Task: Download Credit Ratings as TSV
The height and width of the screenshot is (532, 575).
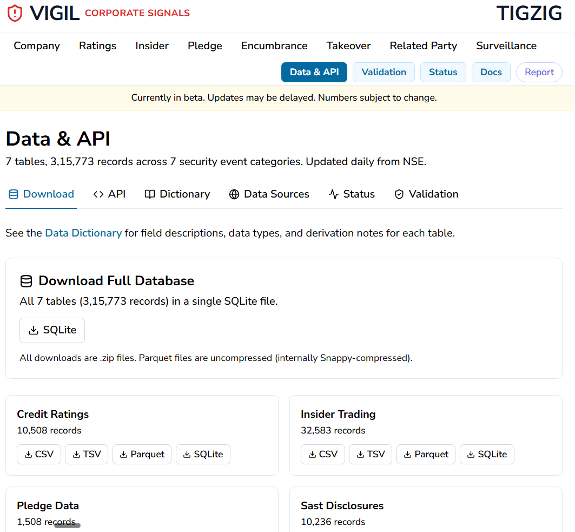Action: point(87,454)
